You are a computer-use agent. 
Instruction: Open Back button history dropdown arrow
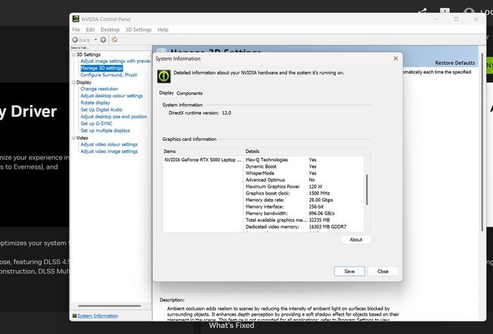click(96, 39)
